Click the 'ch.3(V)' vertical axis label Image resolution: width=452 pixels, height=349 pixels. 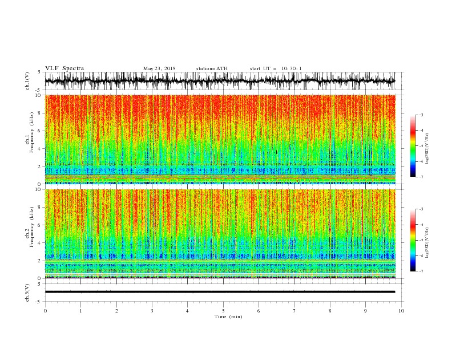(27, 293)
